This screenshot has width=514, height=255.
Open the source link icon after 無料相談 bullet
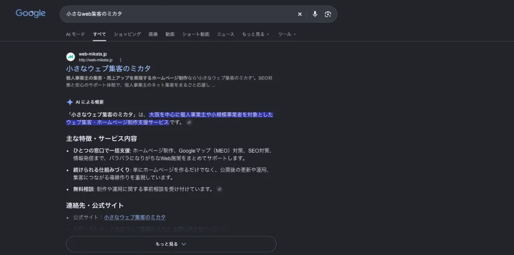point(219,189)
